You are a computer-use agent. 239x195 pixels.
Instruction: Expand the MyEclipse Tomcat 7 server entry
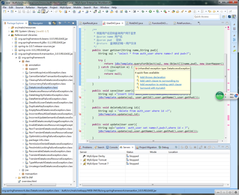coord(81,164)
